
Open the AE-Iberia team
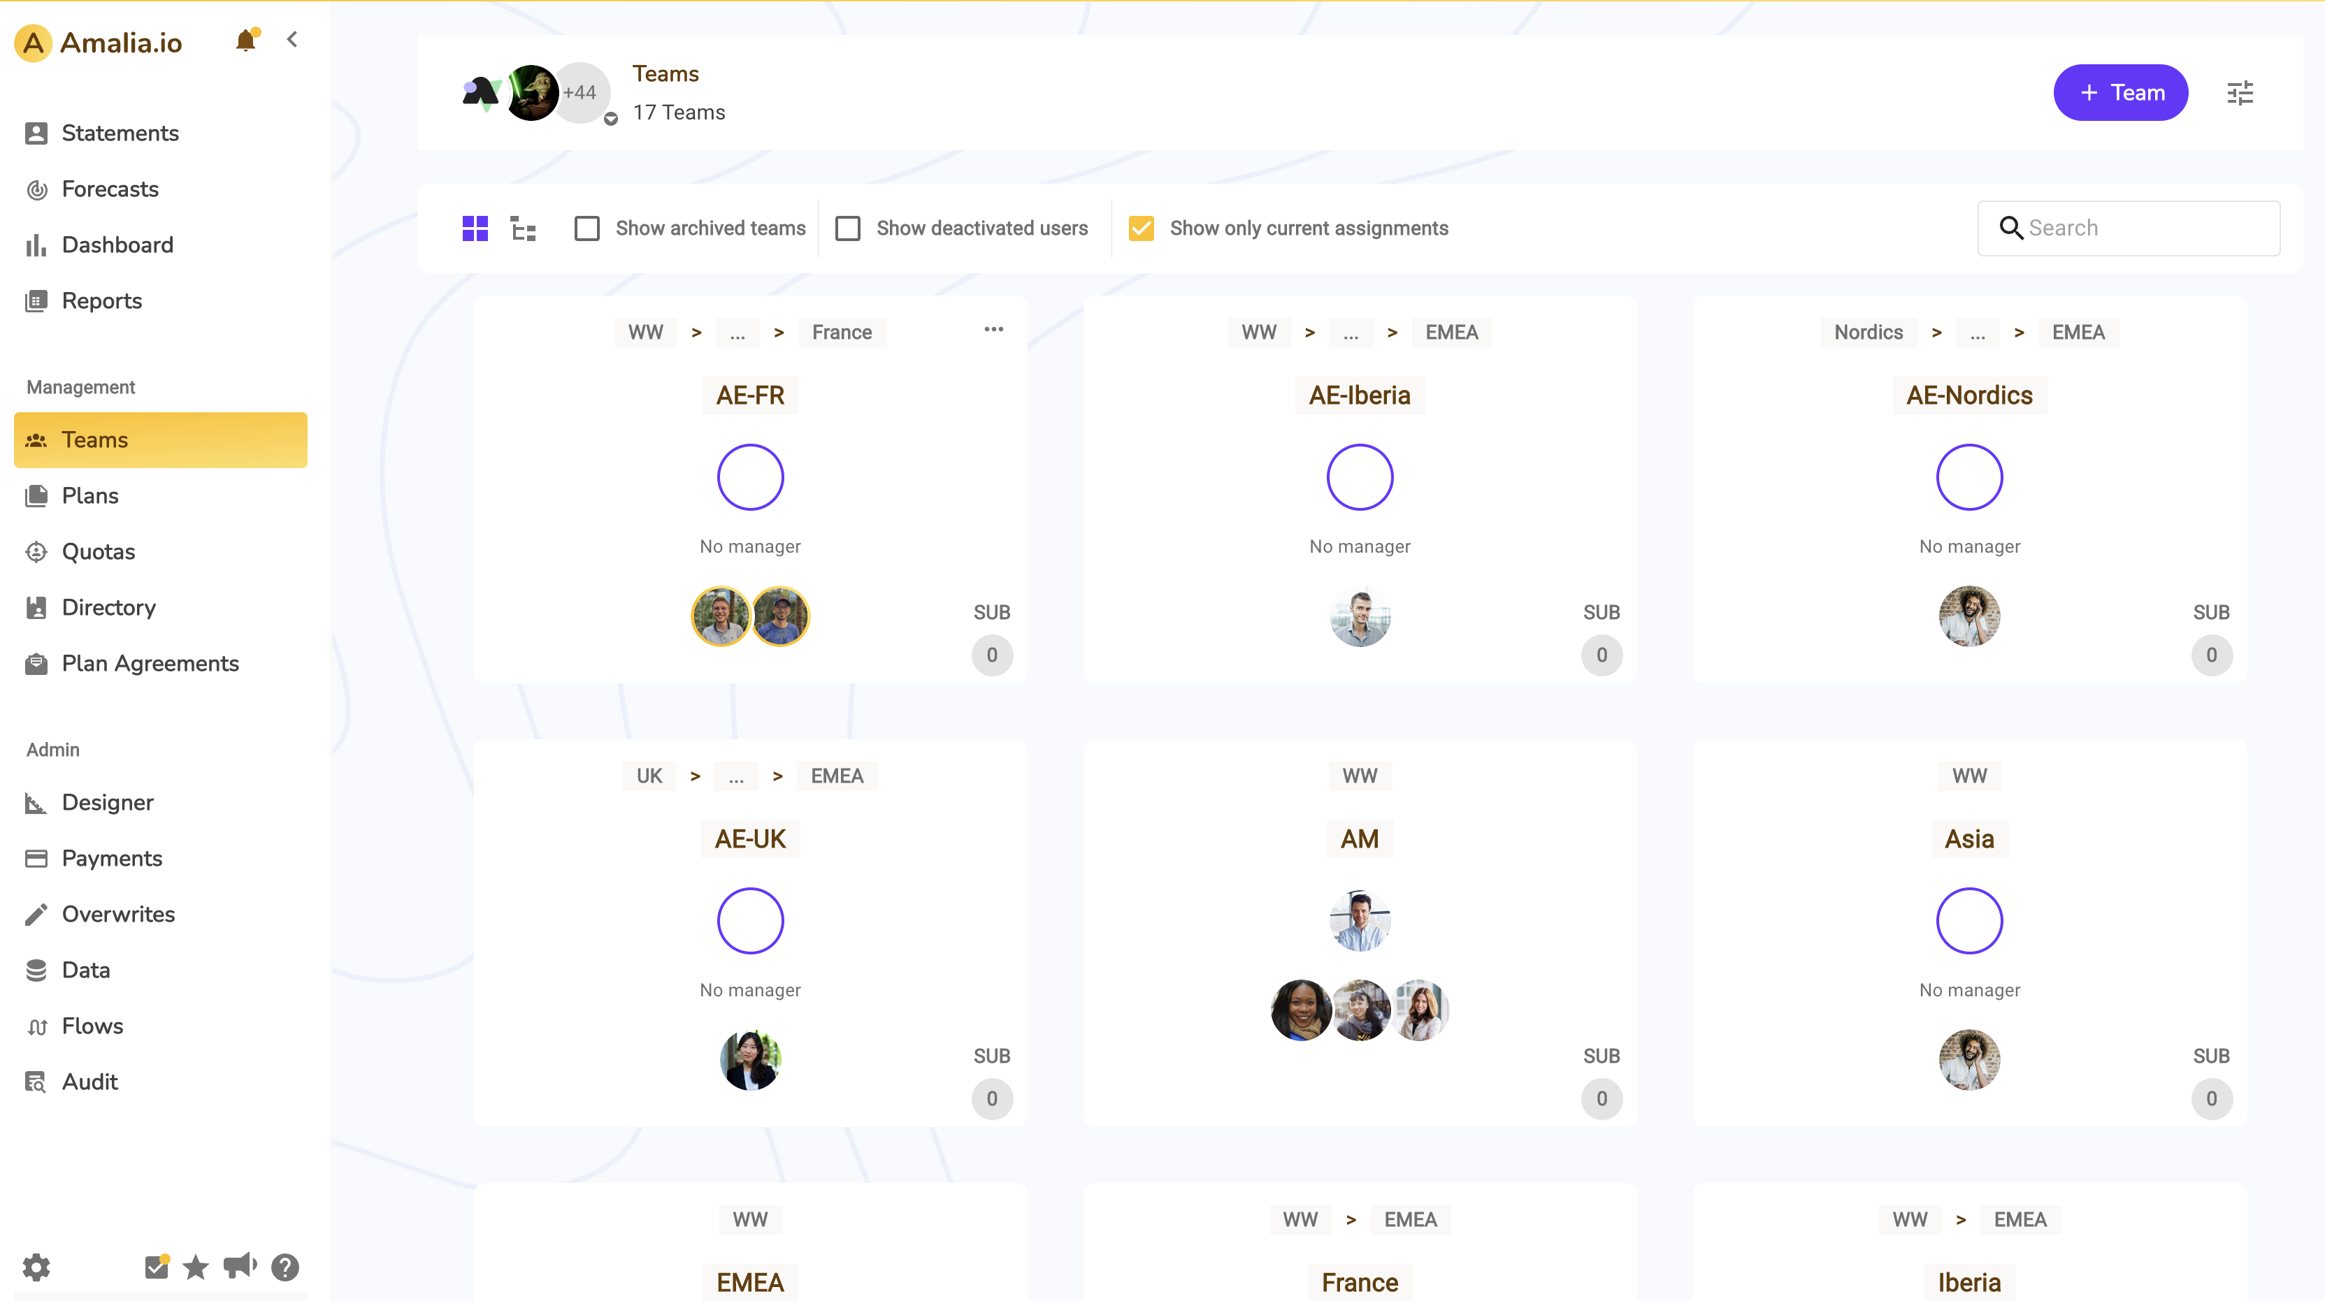click(1360, 396)
